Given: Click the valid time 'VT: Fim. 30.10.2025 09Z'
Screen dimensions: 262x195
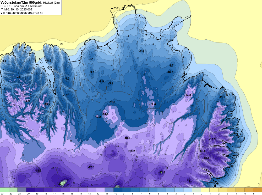Looking at the screenshot, I should tap(17, 13).
